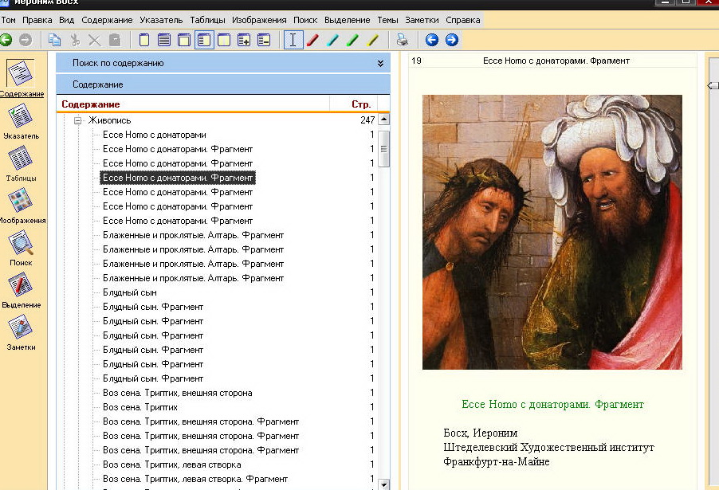Collapse the Живопись tree node
Viewport: 719px width, 490px height.
(78, 120)
